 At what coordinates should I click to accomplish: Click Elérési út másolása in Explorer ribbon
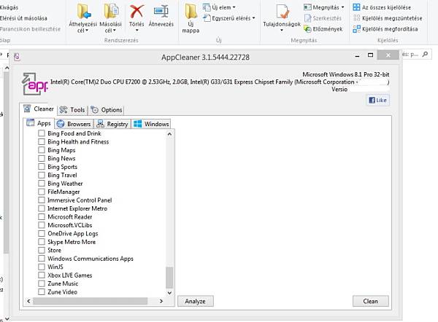tap(23, 18)
